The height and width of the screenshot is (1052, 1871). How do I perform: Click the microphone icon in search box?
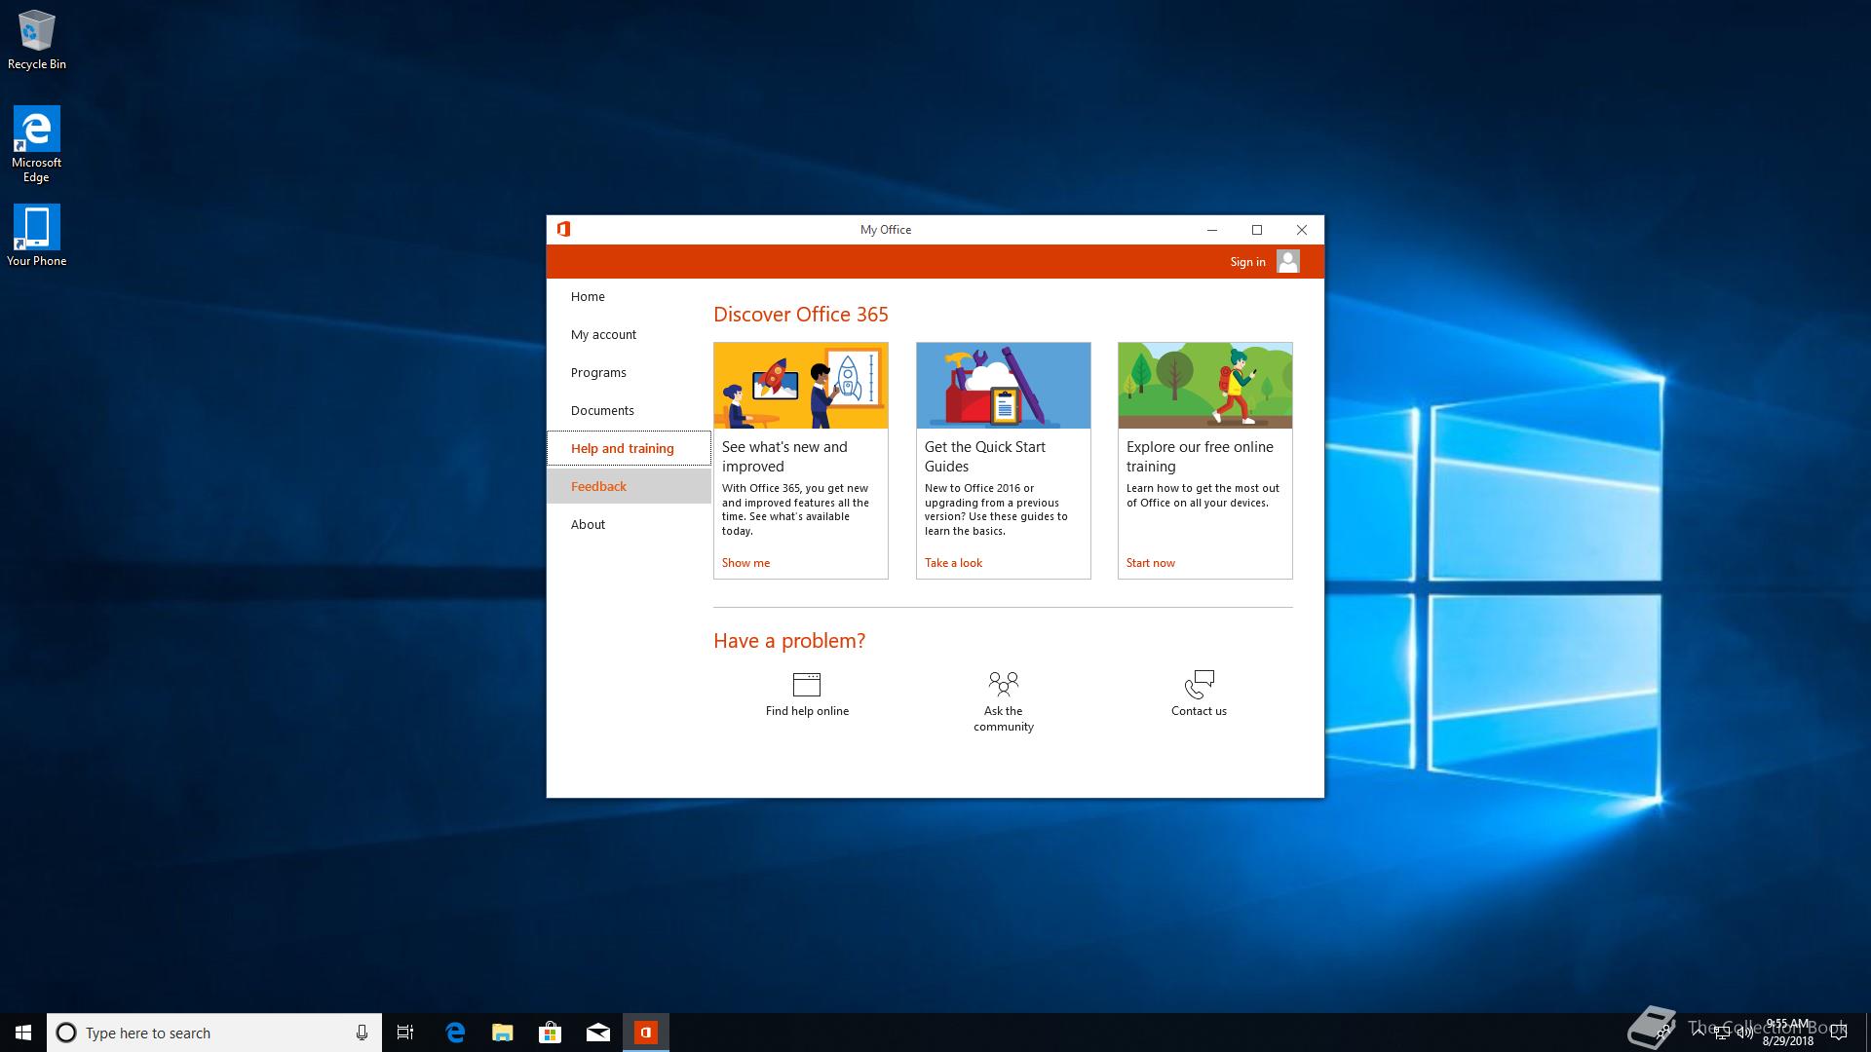[362, 1033]
